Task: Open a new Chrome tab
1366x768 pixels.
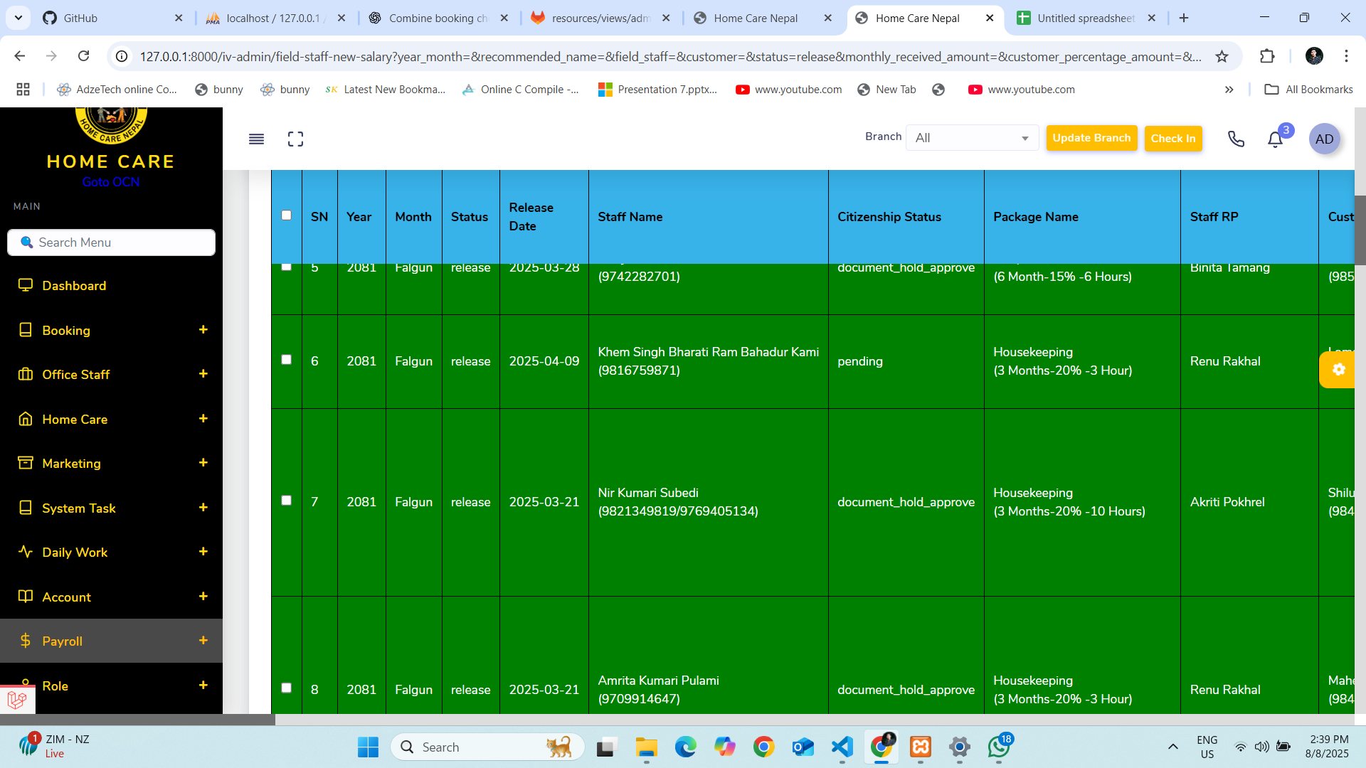Action: 1184,18
